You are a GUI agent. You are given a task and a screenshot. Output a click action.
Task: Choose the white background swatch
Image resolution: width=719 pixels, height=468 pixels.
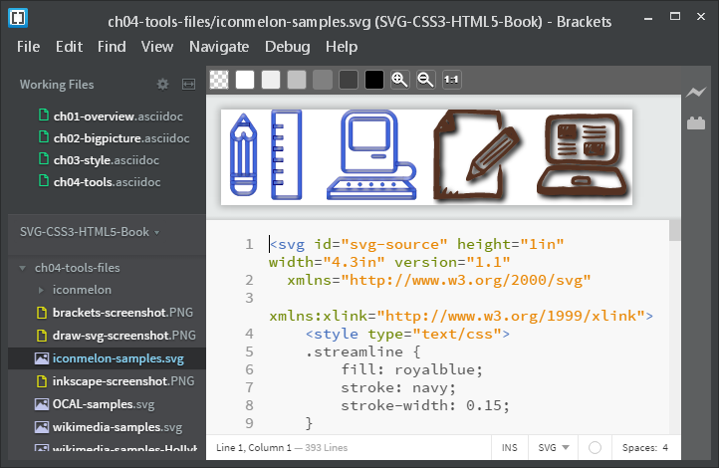tap(245, 80)
